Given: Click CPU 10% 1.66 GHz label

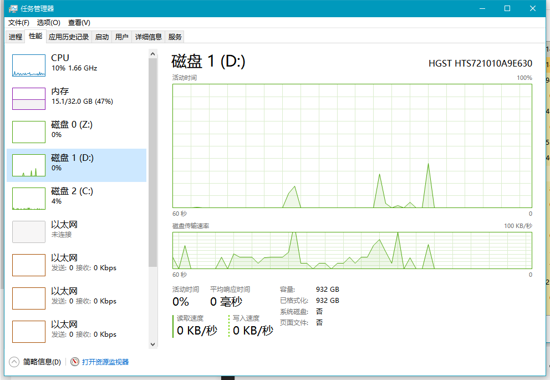Looking at the screenshot, I should [x=74, y=63].
